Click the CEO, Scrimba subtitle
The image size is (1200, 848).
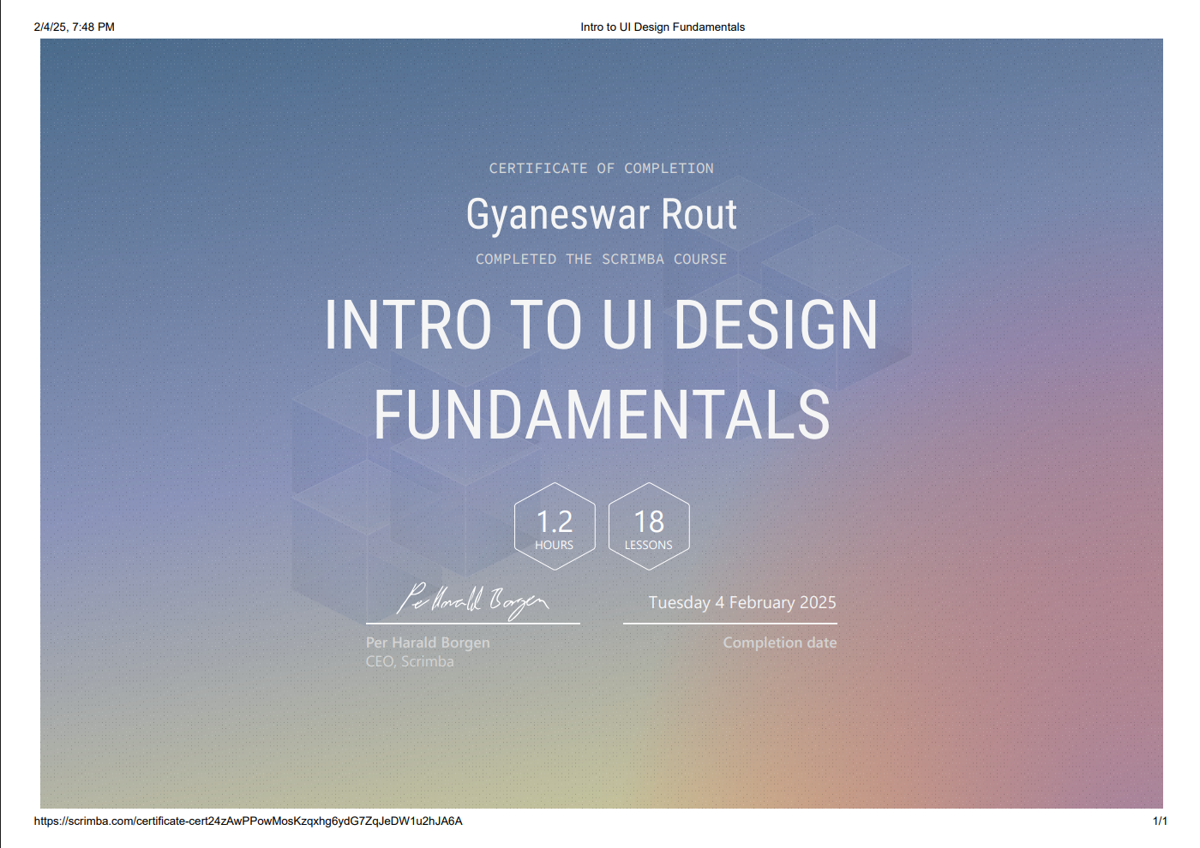(409, 660)
